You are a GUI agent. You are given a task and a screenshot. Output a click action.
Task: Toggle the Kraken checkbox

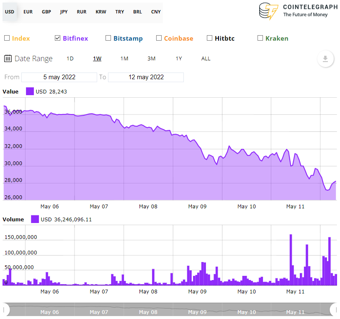260,38
